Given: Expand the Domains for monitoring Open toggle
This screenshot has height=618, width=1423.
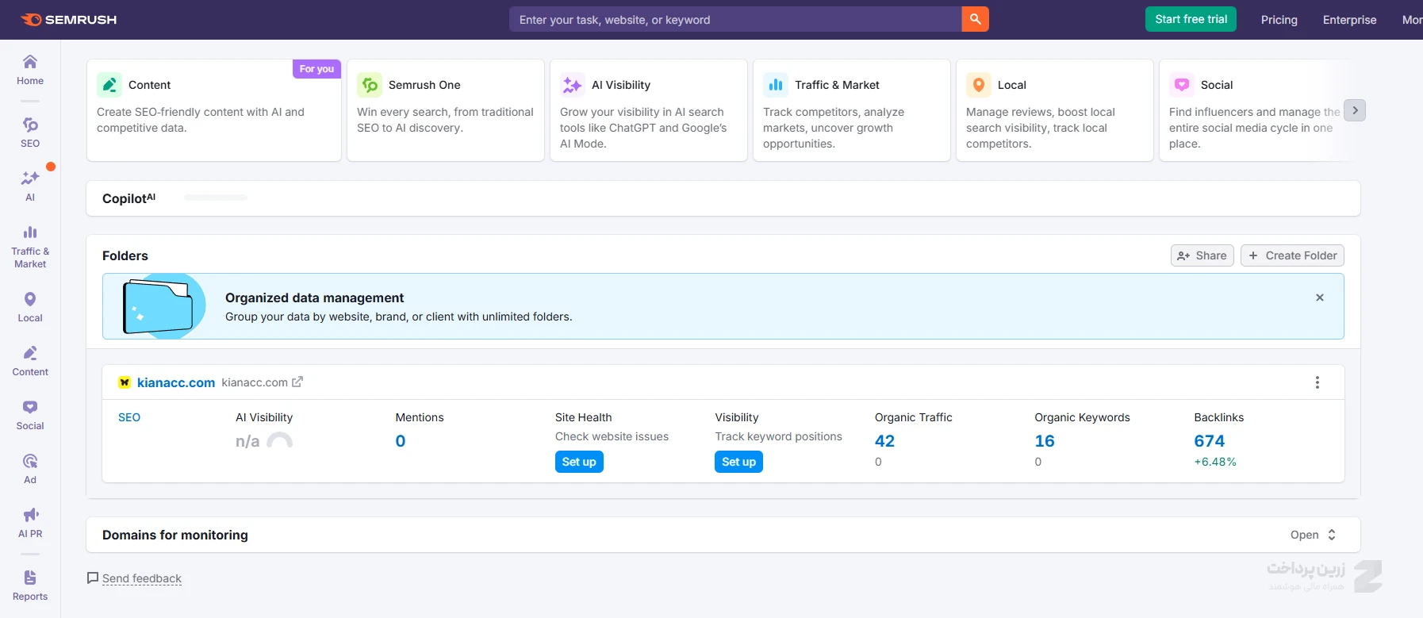Looking at the screenshot, I should click(x=1314, y=535).
